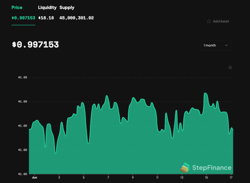The height and width of the screenshot is (183, 250).
Task: Click the large $0.997153 headline price
Action: (x=35, y=44)
